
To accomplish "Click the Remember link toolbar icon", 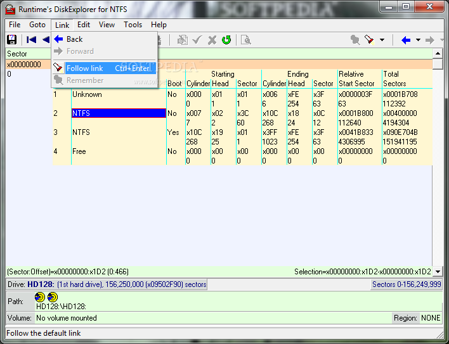I will coord(355,40).
